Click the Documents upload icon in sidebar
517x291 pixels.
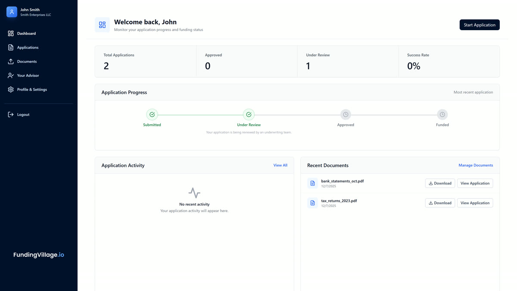click(x=10, y=61)
